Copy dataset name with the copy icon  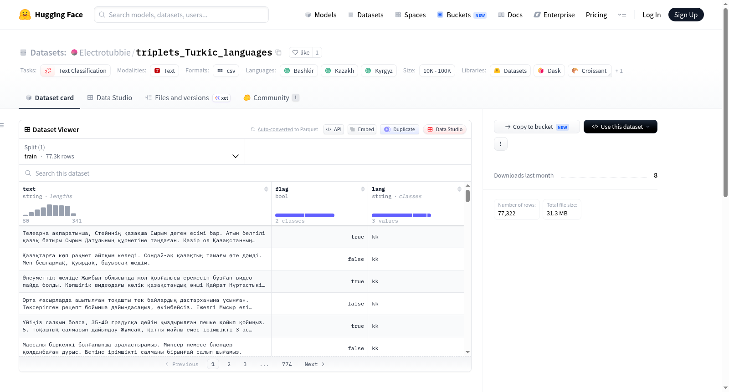point(278,52)
